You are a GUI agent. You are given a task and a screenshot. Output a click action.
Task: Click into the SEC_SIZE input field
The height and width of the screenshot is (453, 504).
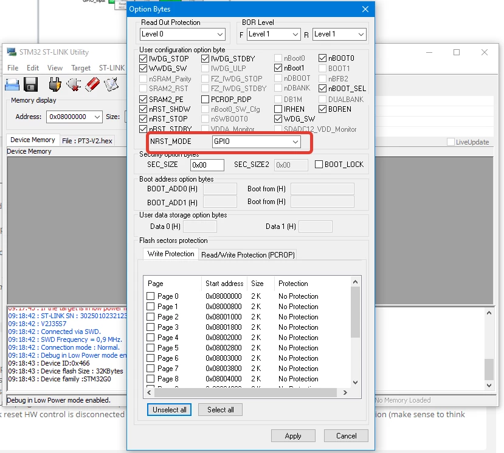(x=207, y=165)
